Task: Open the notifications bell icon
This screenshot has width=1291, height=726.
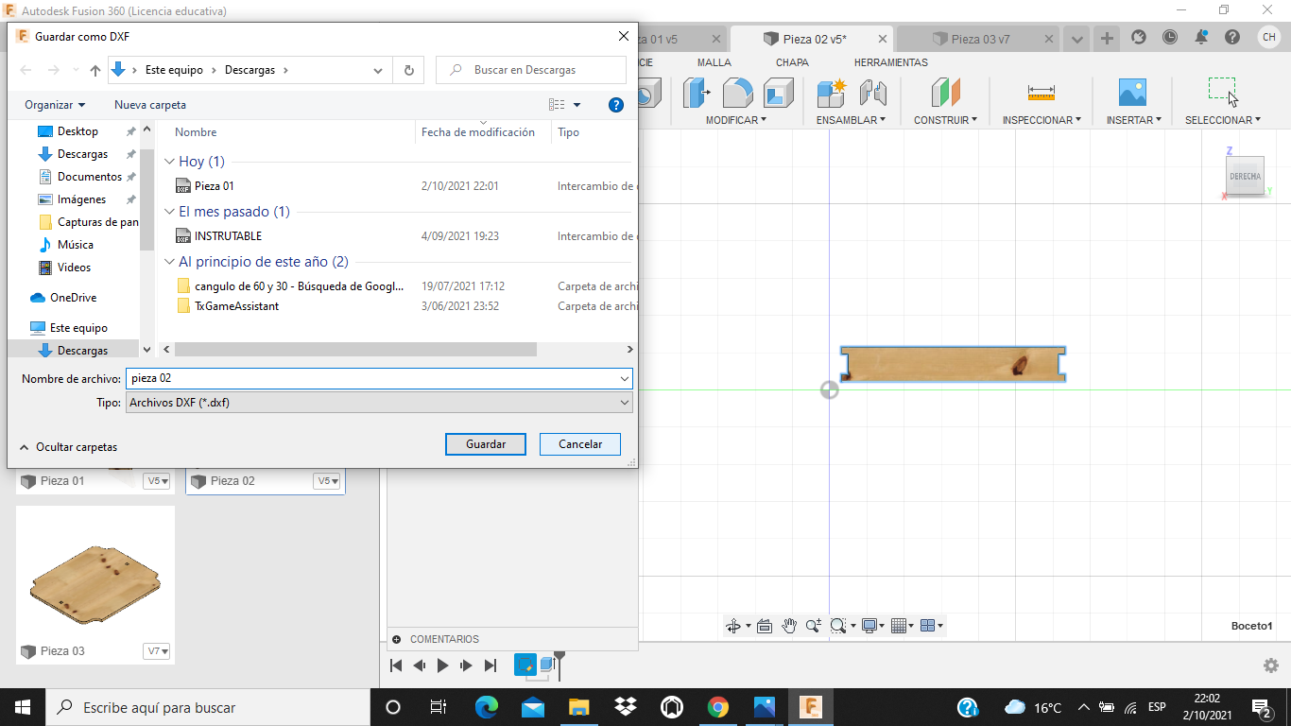Action: 1201,38
